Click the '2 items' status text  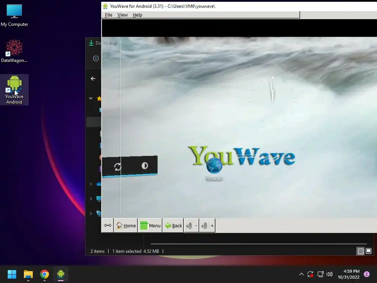(x=97, y=251)
